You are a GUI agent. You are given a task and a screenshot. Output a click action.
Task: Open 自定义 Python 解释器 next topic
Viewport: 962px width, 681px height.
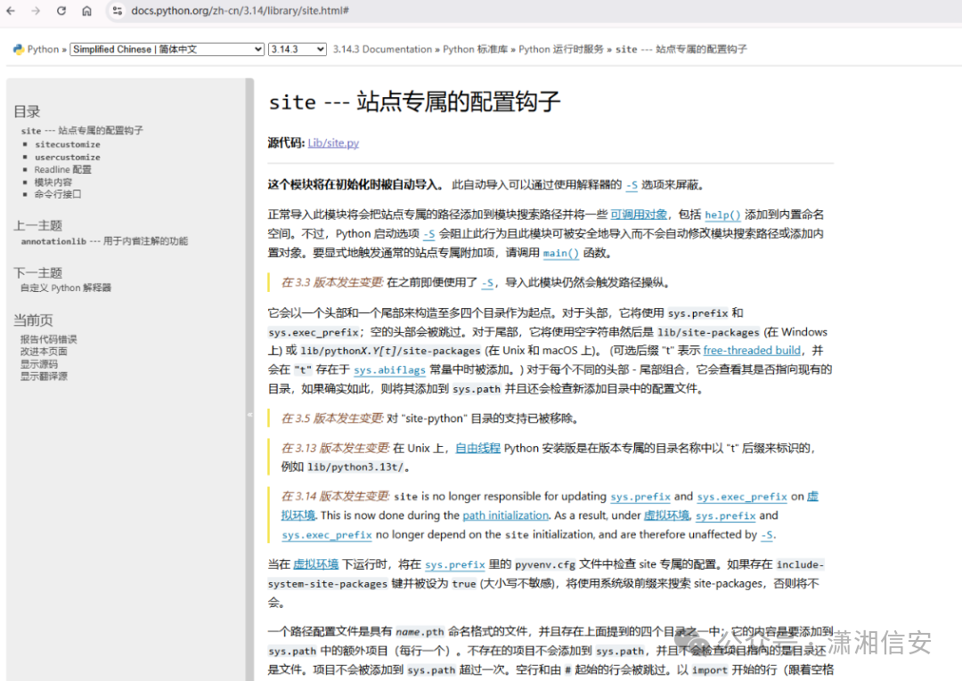coord(64,288)
